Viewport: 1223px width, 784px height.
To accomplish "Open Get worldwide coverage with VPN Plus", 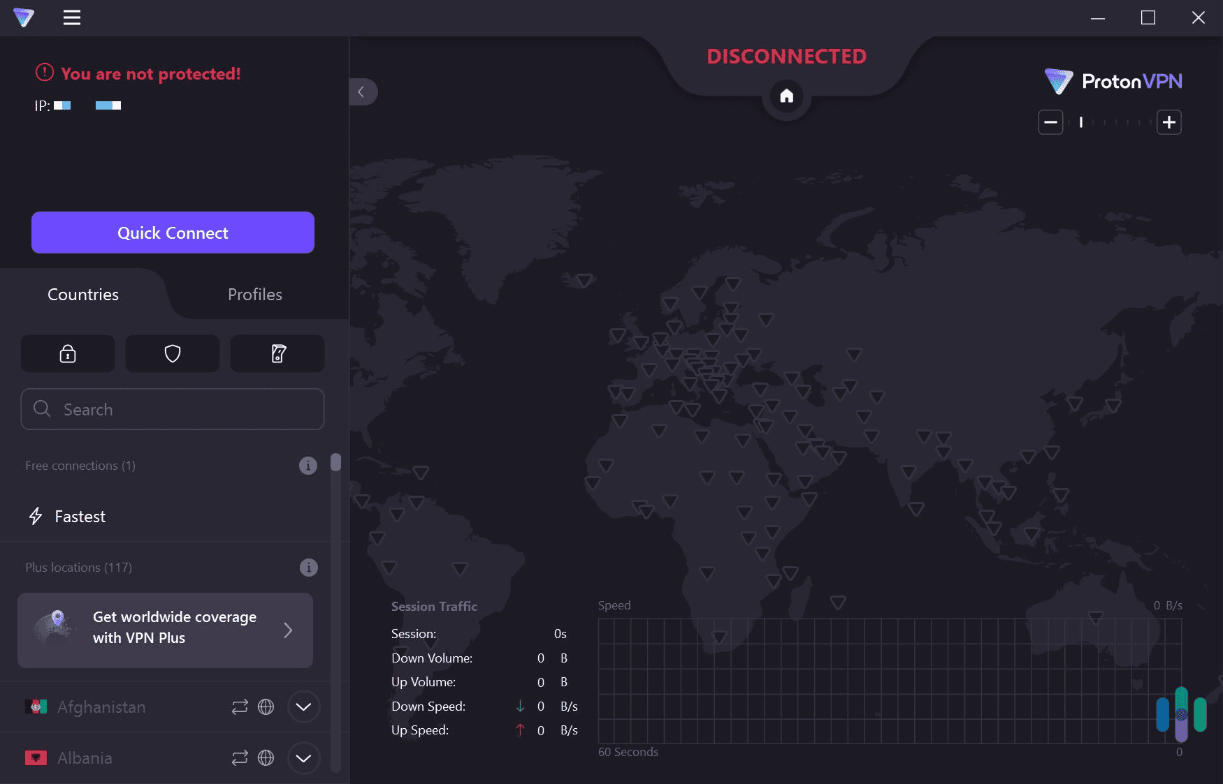I will click(x=165, y=630).
